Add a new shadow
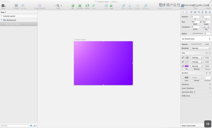This screenshot has height=128, width=212. click(x=210, y=84)
